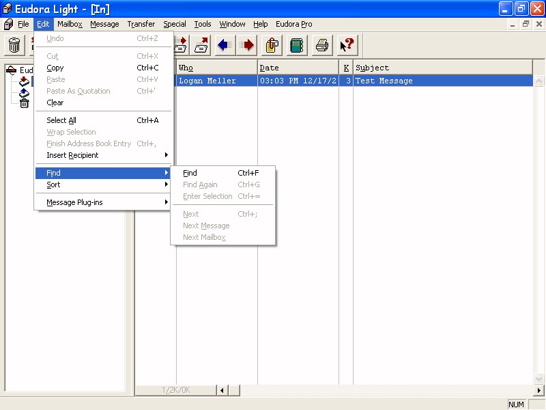
Task: Open the Window menu
Action: tap(232, 24)
